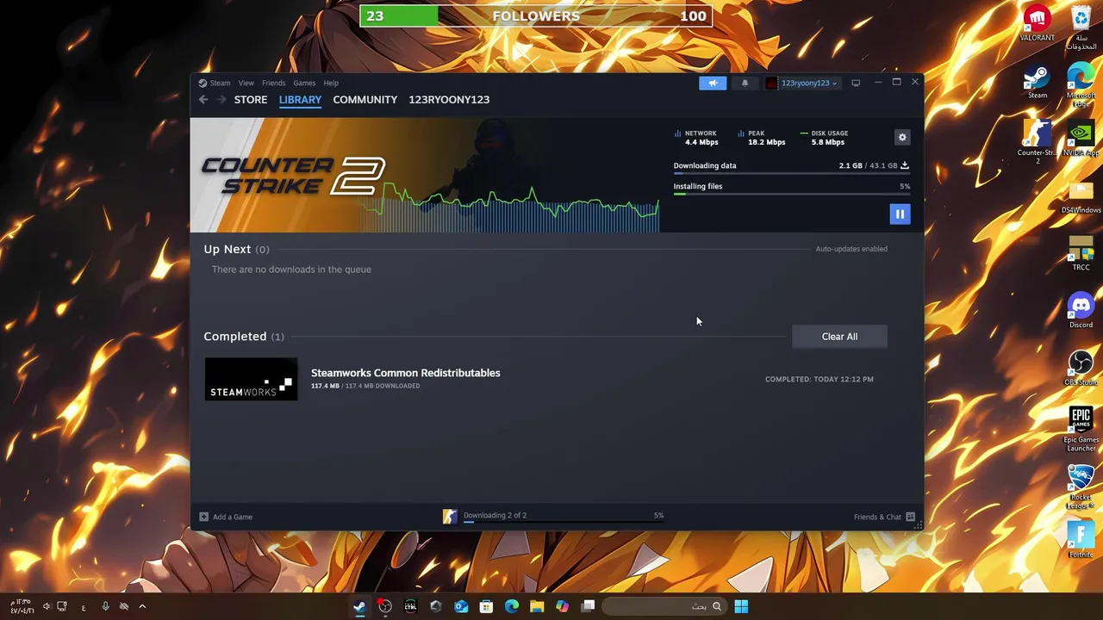Click the Steam icon in the taskbar
This screenshot has width=1103, height=620.
(x=360, y=606)
